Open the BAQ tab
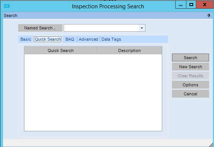This screenshot has width=214, height=147. pyautogui.click(x=70, y=39)
